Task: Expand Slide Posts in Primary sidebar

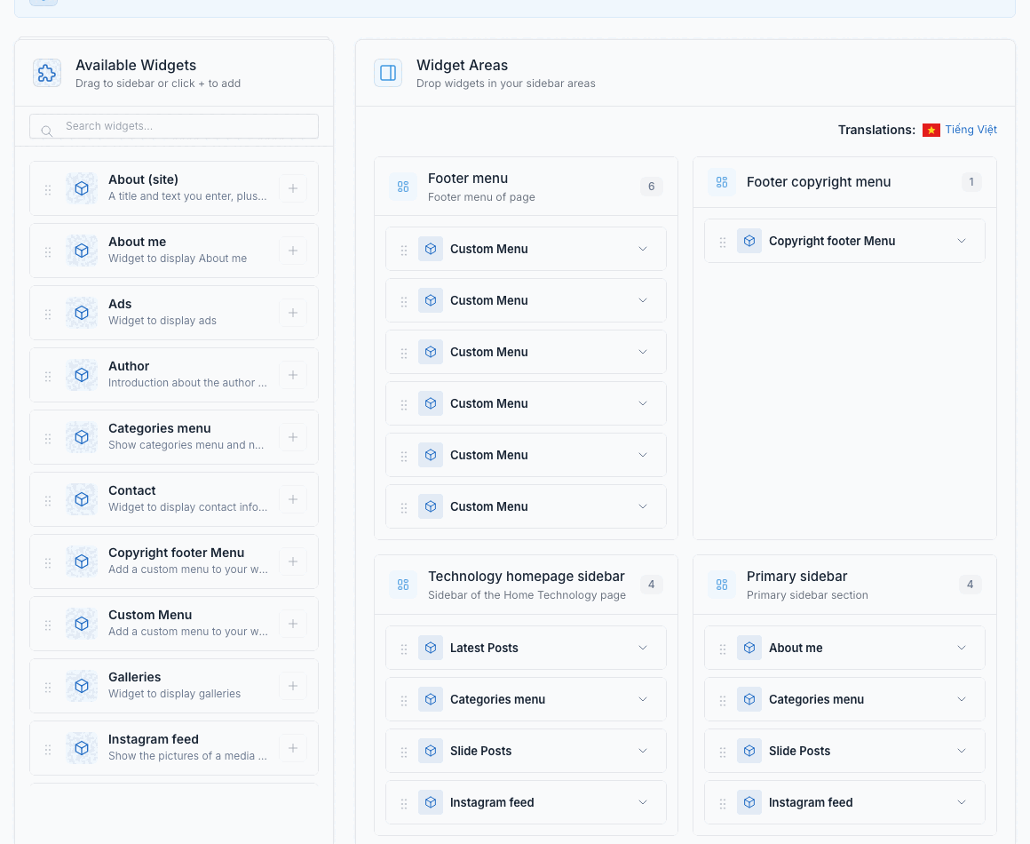Action: click(x=962, y=751)
